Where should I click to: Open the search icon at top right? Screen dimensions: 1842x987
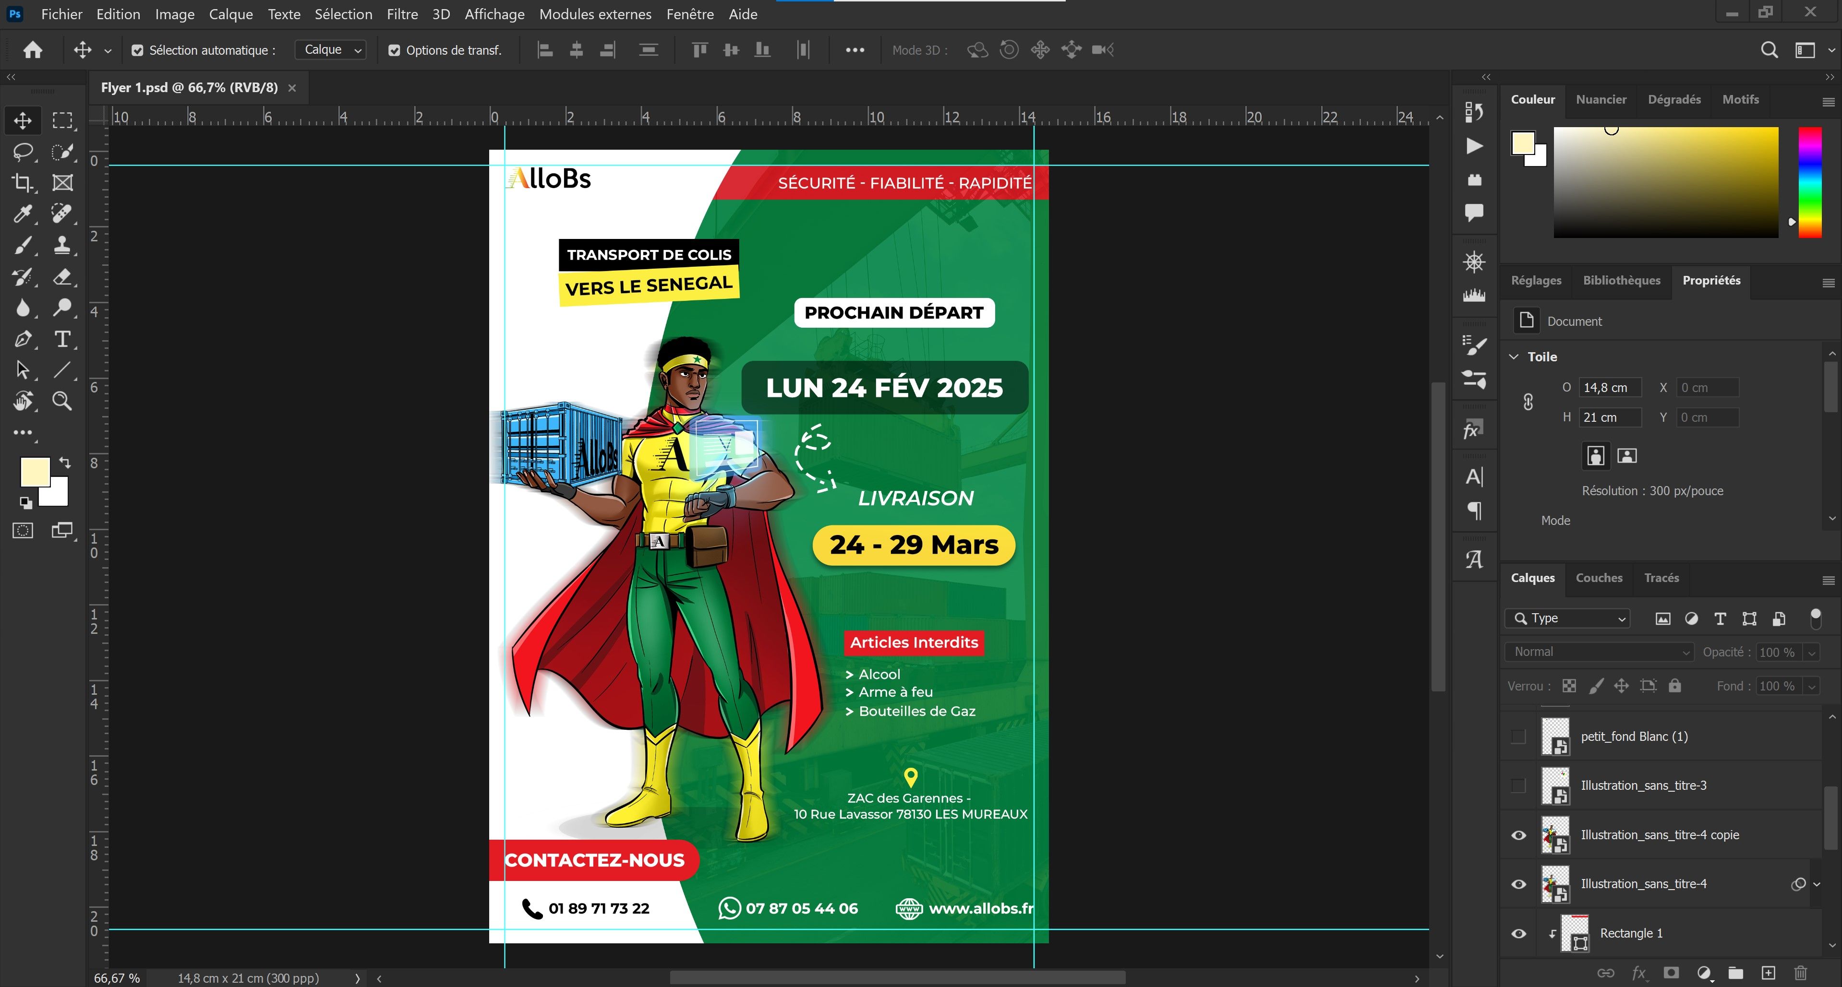click(1769, 50)
